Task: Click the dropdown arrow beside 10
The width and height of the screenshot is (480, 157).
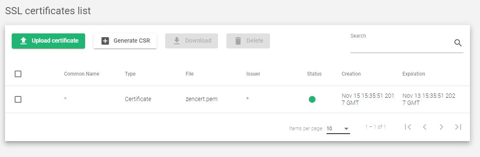Action: click(x=346, y=129)
